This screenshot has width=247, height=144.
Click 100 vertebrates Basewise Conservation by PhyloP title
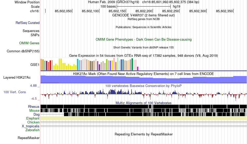point(144,86)
